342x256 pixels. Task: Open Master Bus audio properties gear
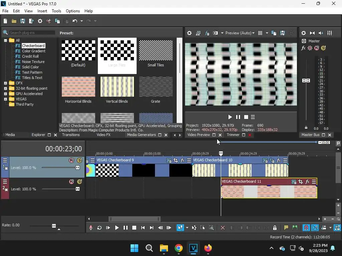click(303, 33)
